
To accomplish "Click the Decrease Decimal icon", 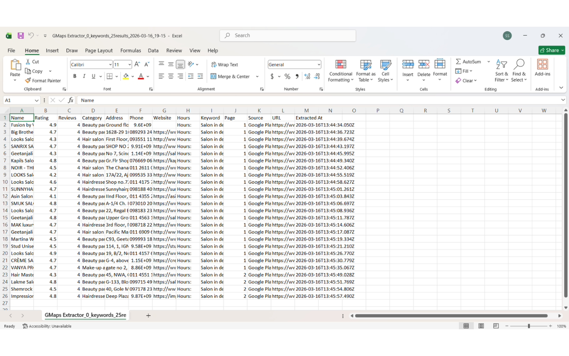I will click(x=318, y=77).
